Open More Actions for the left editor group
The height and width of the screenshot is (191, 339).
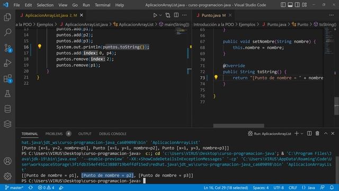point(184,15)
